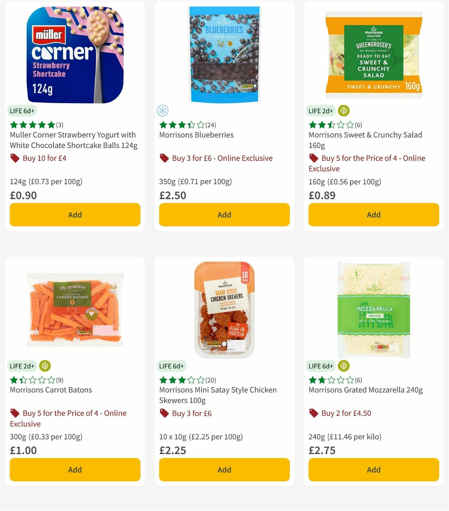Click the green leaf icon beside Sweet & Crunchy Salad badge
Screen dimensions: 449x511
(x=344, y=111)
